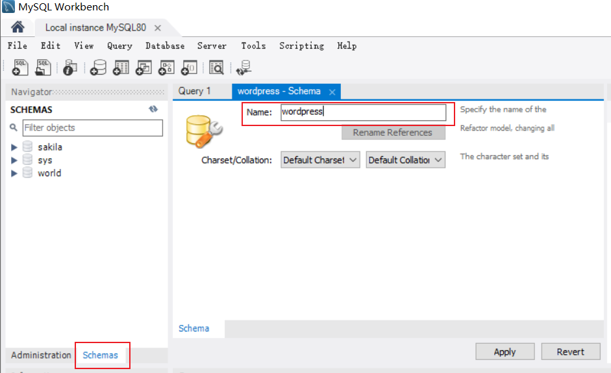611x373 pixels.
Task: Open the Query menu
Action: point(119,45)
